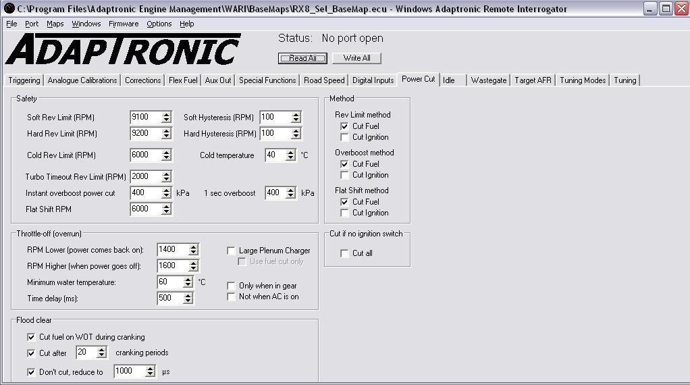The image size is (690, 385).
Task: Switch to the Road Speed tab
Action: [x=324, y=80]
